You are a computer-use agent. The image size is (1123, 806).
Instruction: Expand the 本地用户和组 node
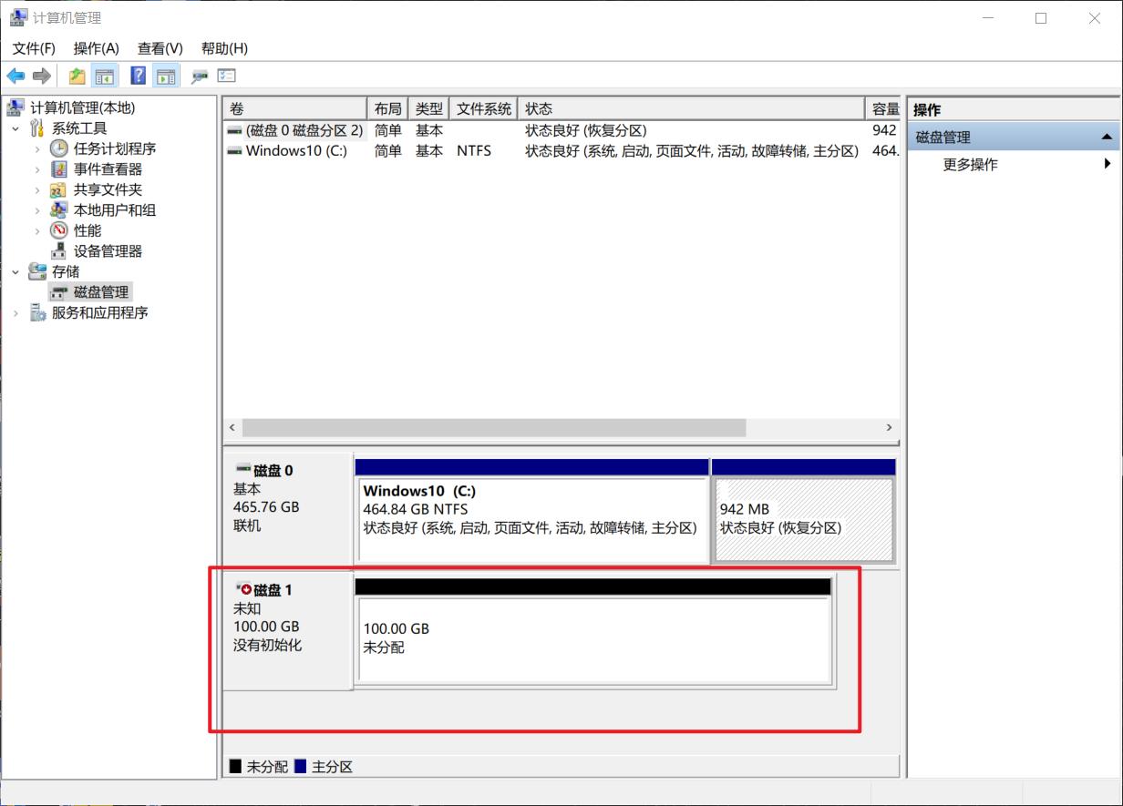37,210
